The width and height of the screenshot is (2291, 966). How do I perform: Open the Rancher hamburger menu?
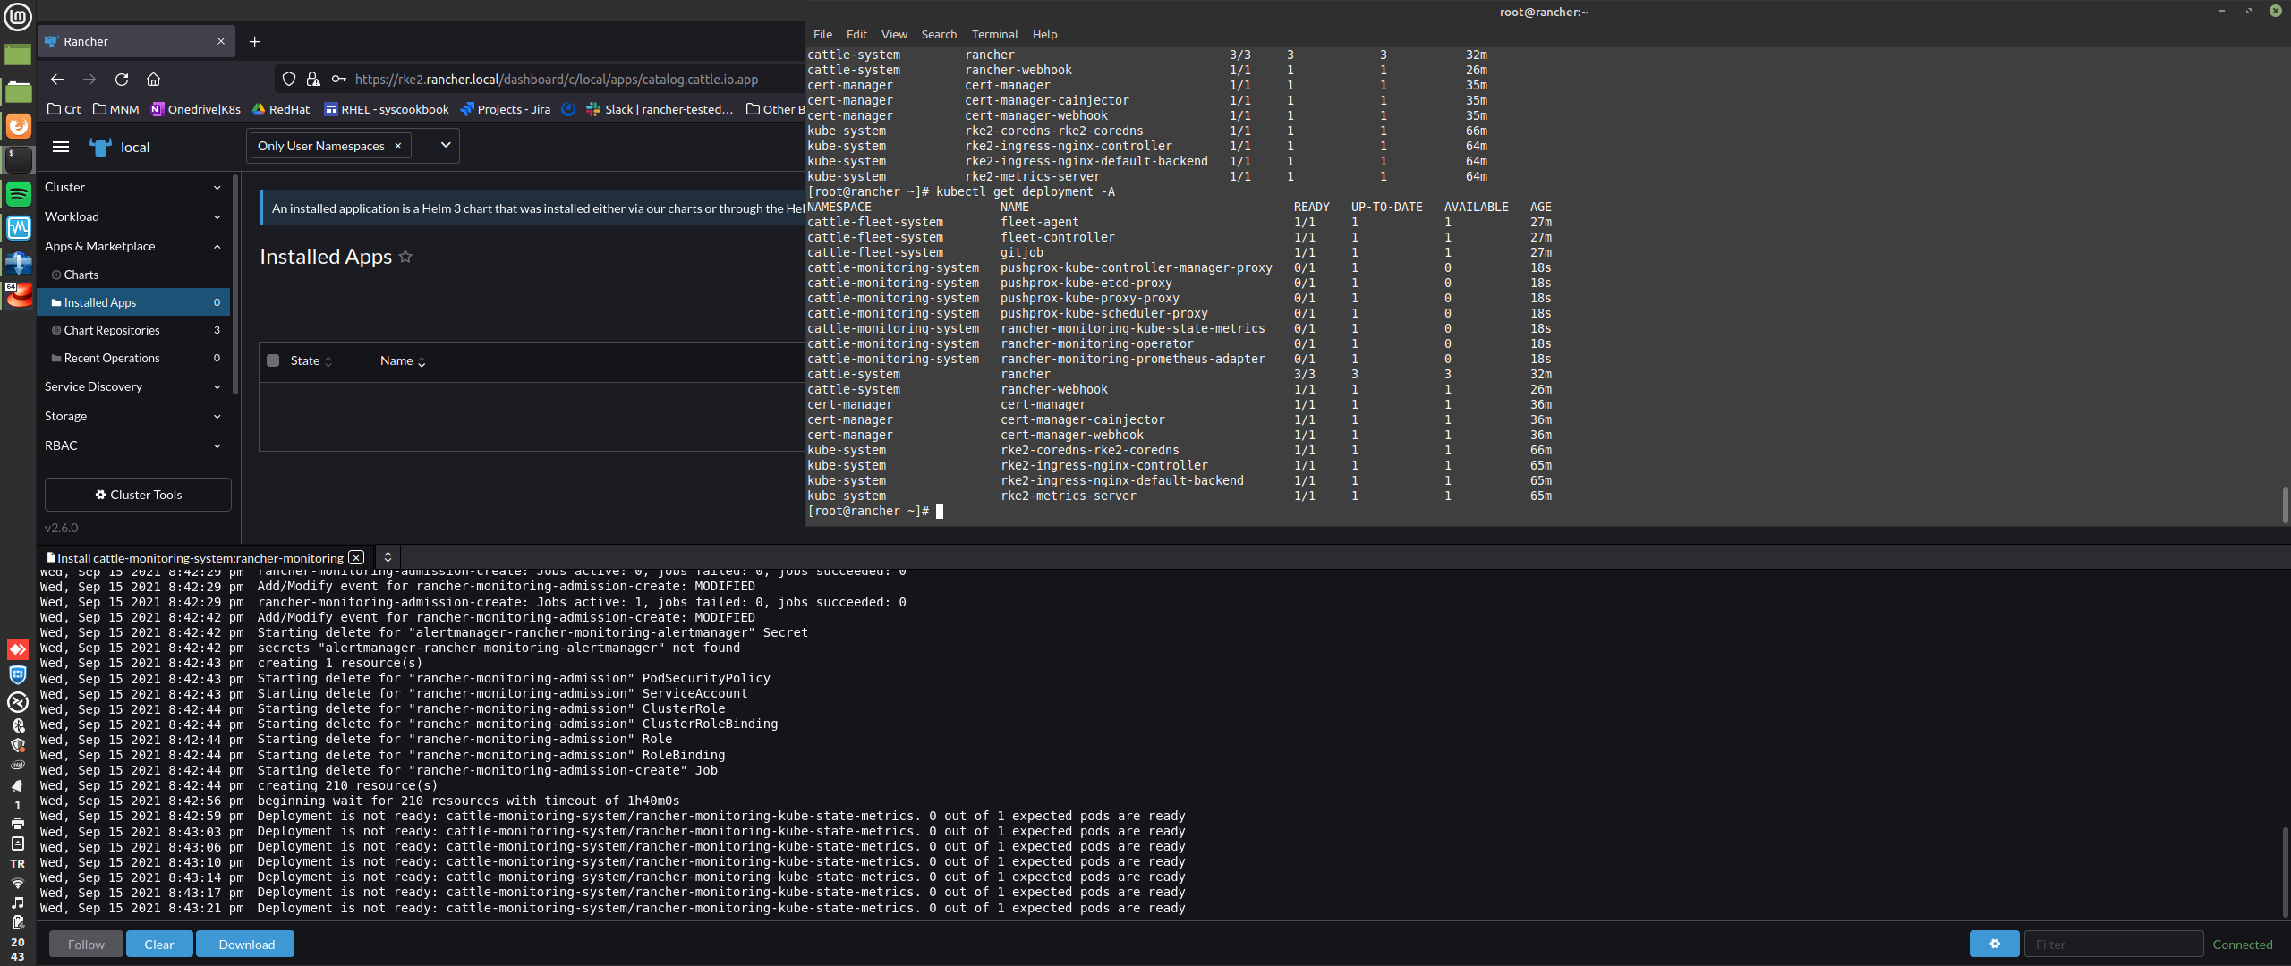click(61, 147)
